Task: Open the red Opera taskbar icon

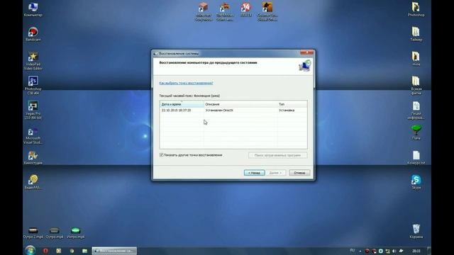Action: pos(45,251)
